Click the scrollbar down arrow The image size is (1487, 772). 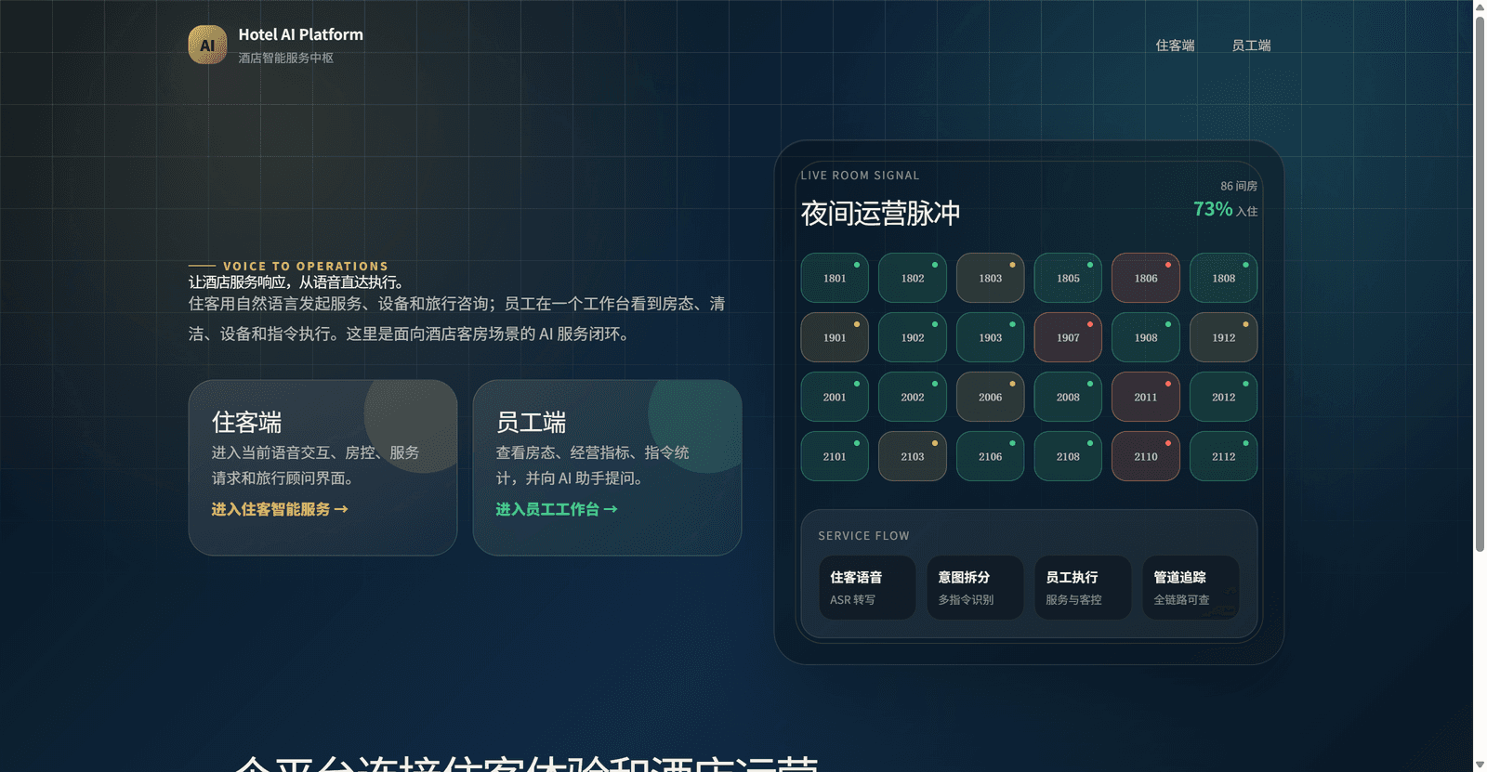click(x=1480, y=765)
